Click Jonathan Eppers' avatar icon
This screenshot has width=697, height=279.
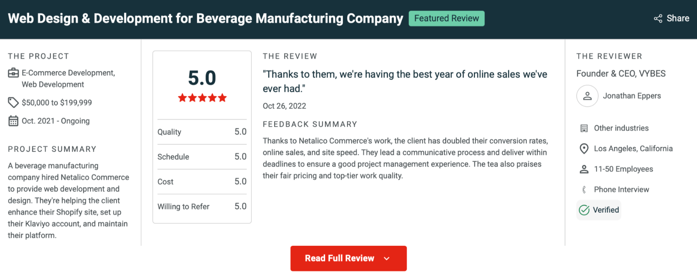pyautogui.click(x=587, y=96)
